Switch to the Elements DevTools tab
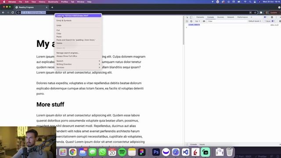The height and width of the screenshot is (158, 281). pos(200,17)
